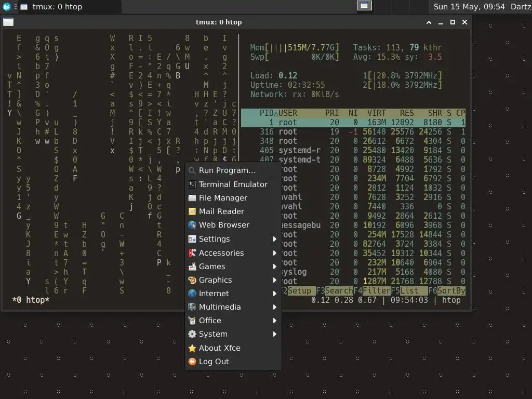Launch Web Browser from the menu

[233, 225]
